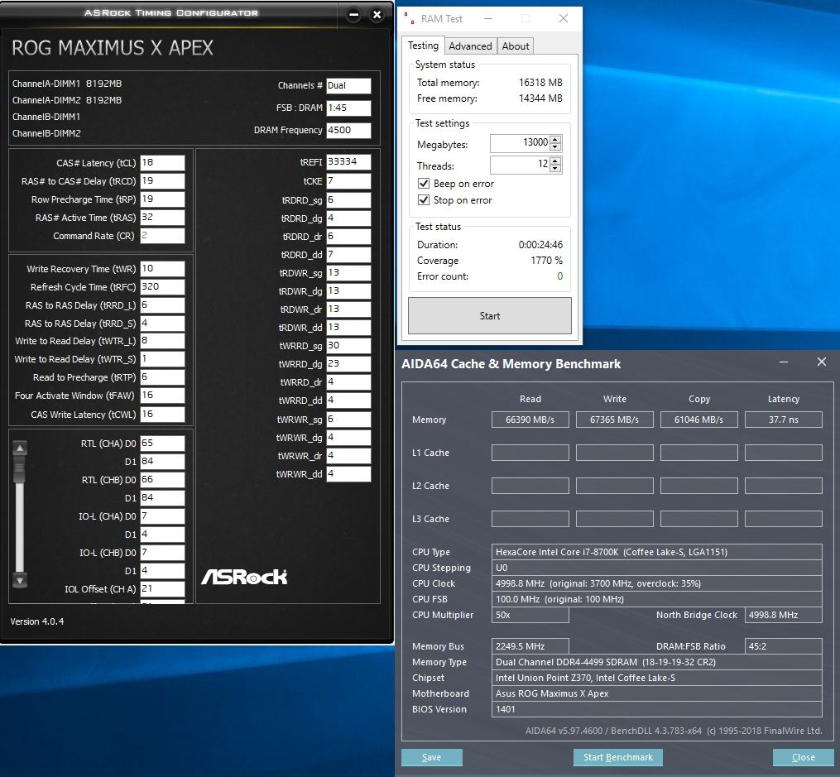Viewport: 840px width, 777px height.
Task: Increase Megabytes value with up arrow
Action: click(555, 140)
